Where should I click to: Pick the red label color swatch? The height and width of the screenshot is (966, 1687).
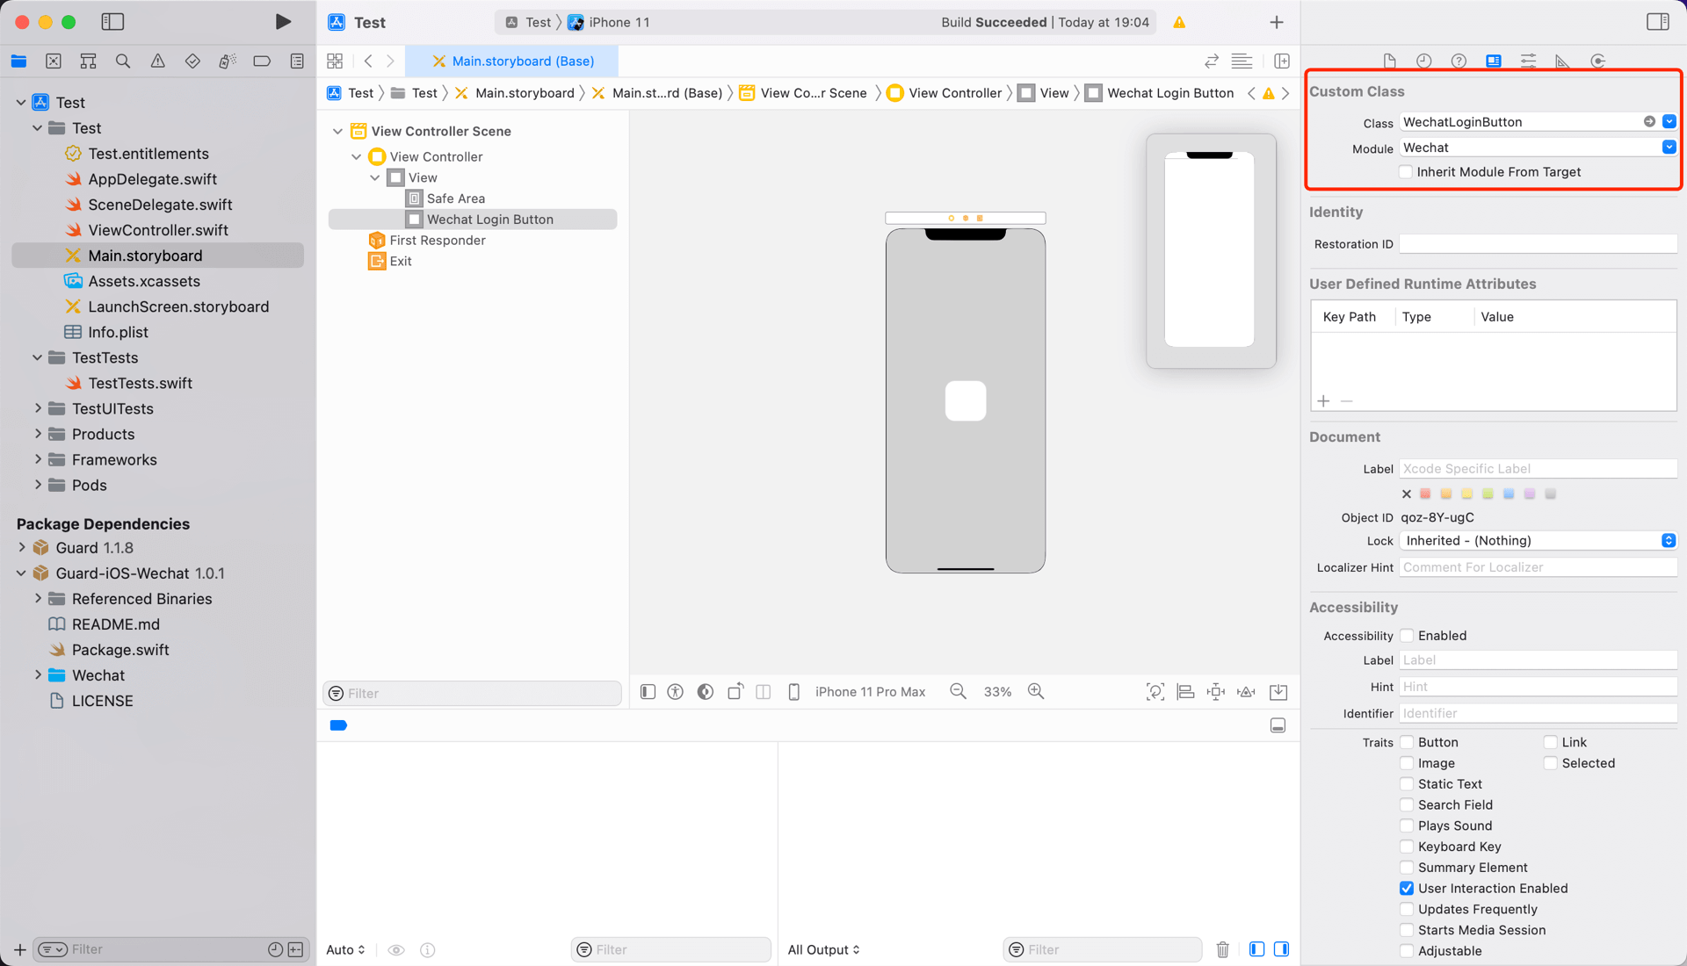1425,494
